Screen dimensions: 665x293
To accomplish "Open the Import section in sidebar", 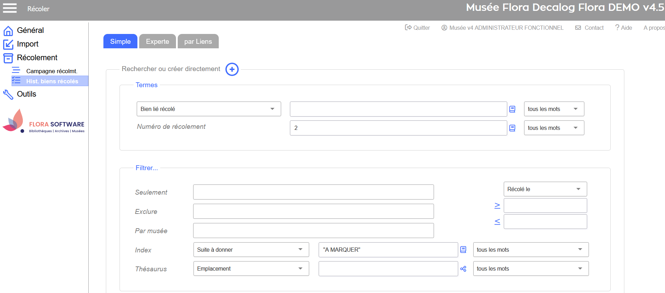I will (x=27, y=44).
